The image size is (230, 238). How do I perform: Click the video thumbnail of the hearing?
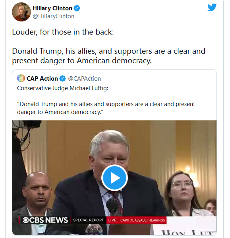click(114, 178)
